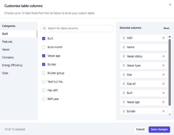The image size is (174, 135).
Task: Click the scrollbar down arrow
Action: point(170,115)
